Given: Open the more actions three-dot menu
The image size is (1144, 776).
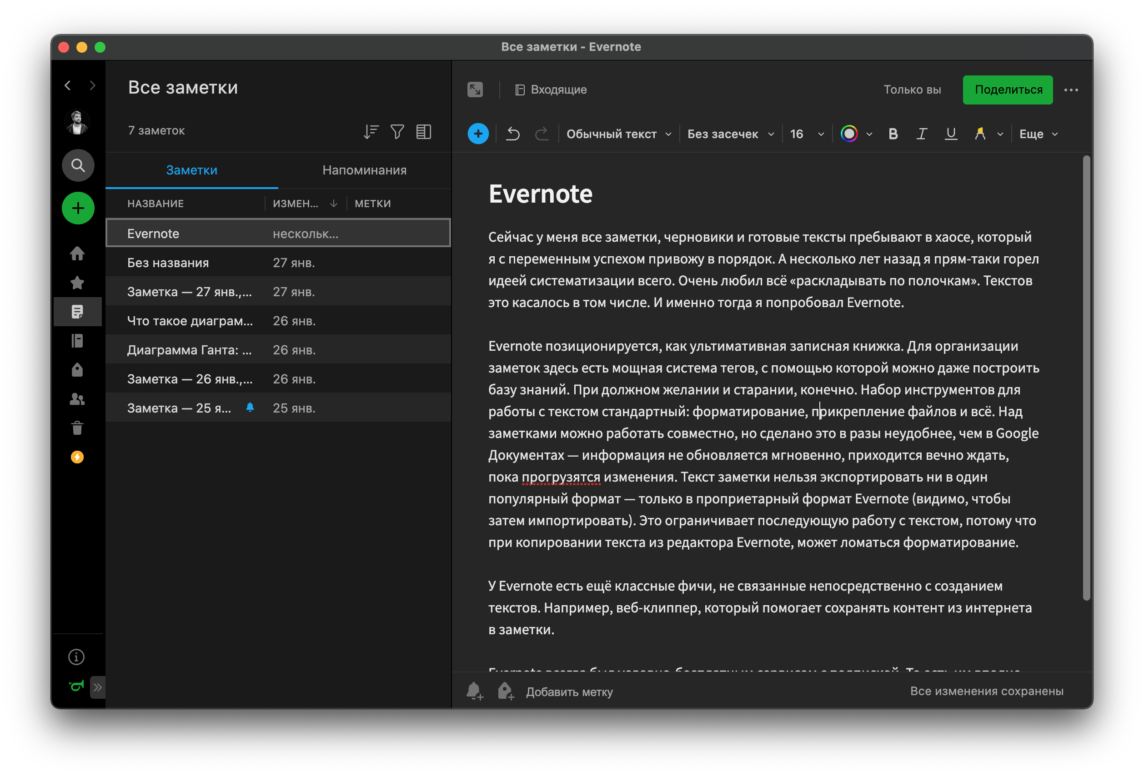Looking at the screenshot, I should point(1071,90).
